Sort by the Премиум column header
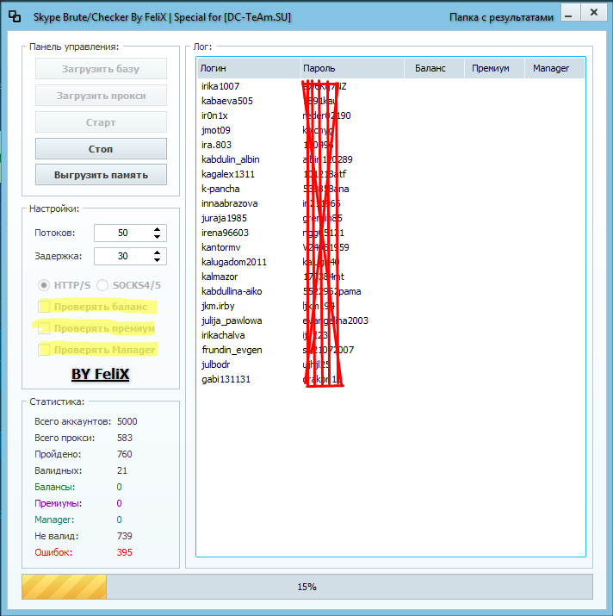The height and width of the screenshot is (616, 613). click(494, 68)
